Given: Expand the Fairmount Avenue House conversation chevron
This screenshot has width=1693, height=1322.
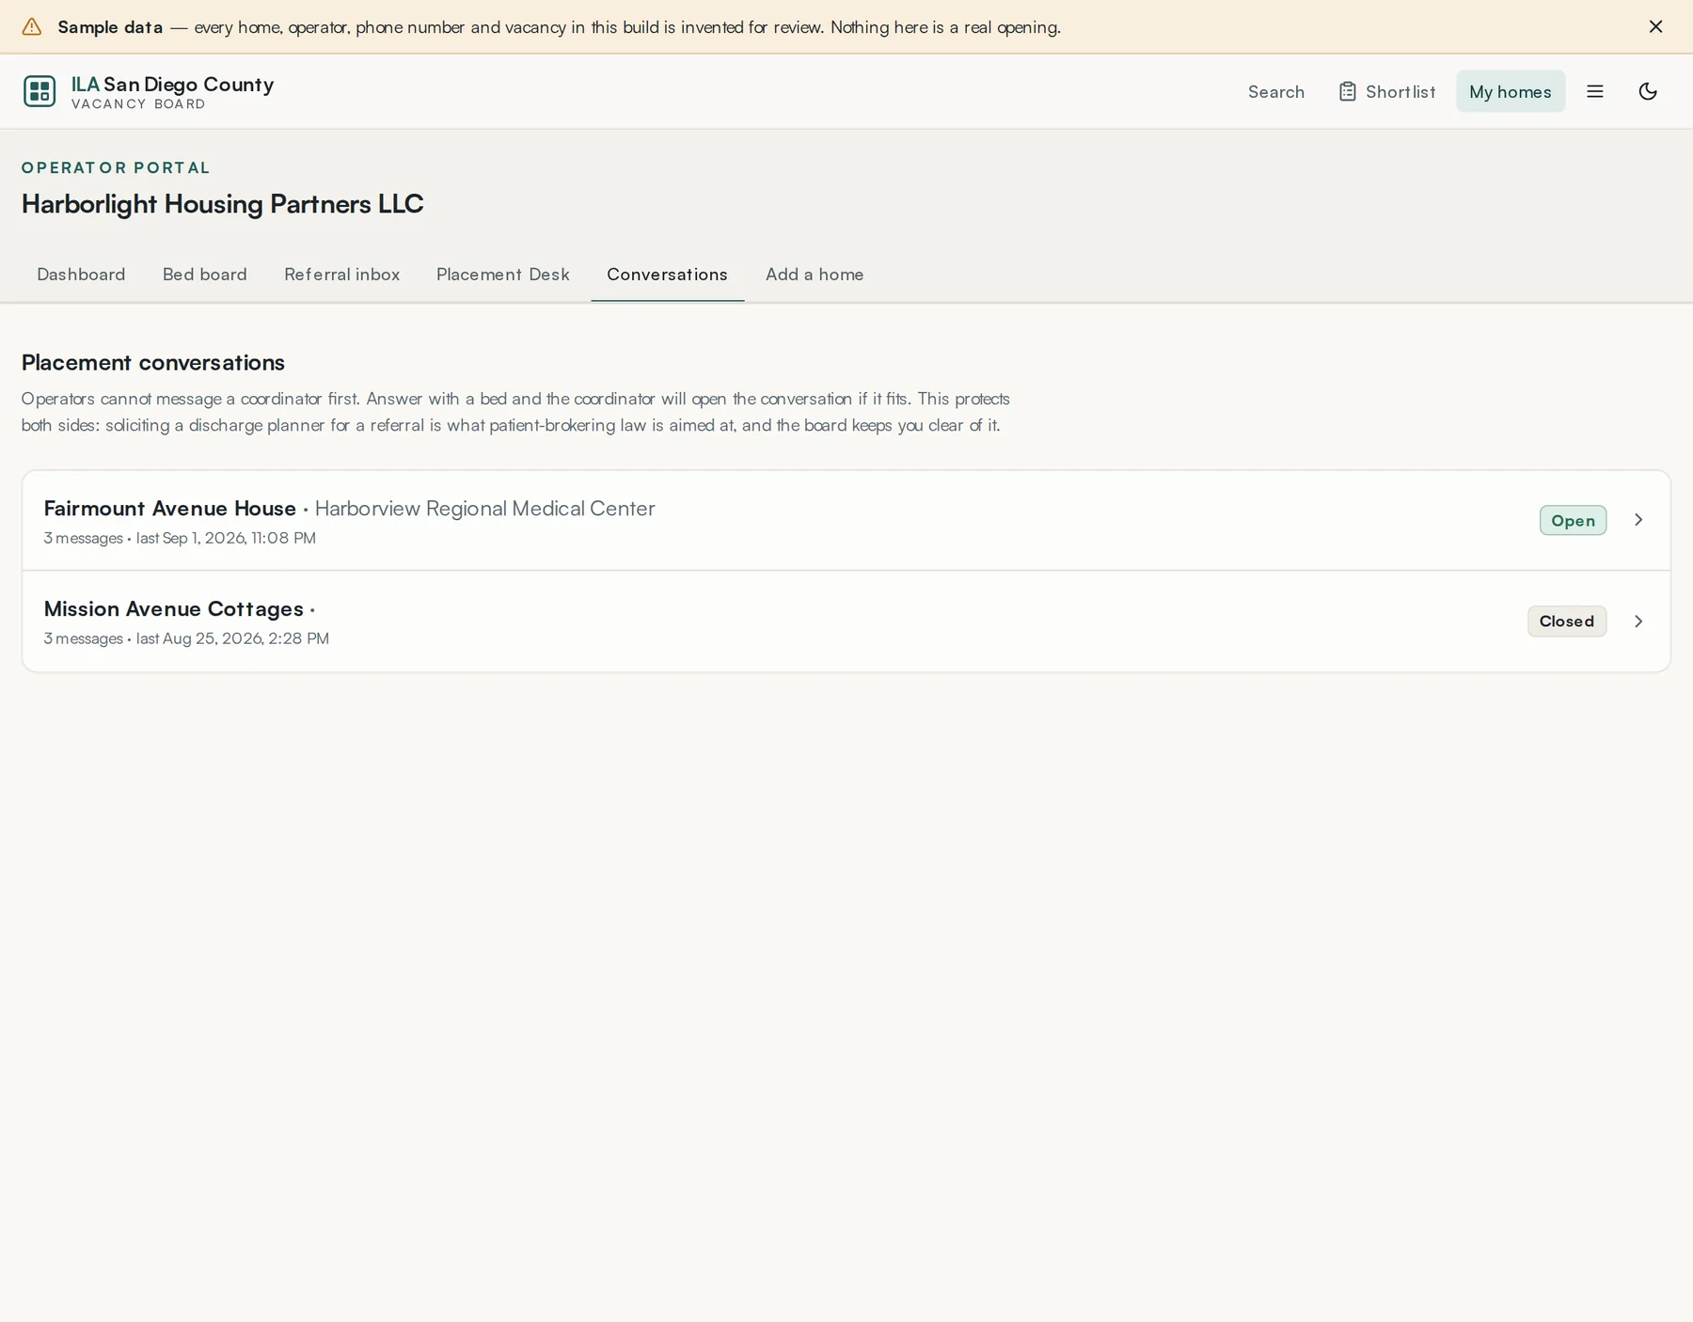Looking at the screenshot, I should [x=1638, y=520].
